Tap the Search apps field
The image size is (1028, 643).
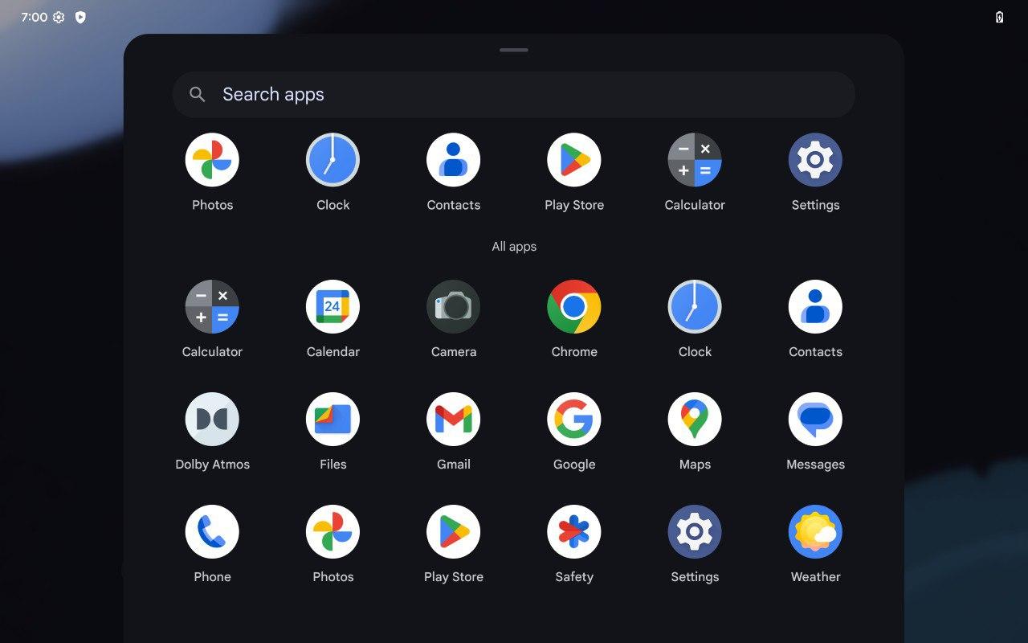click(514, 94)
